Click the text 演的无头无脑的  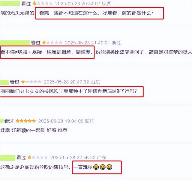[17, 13]
